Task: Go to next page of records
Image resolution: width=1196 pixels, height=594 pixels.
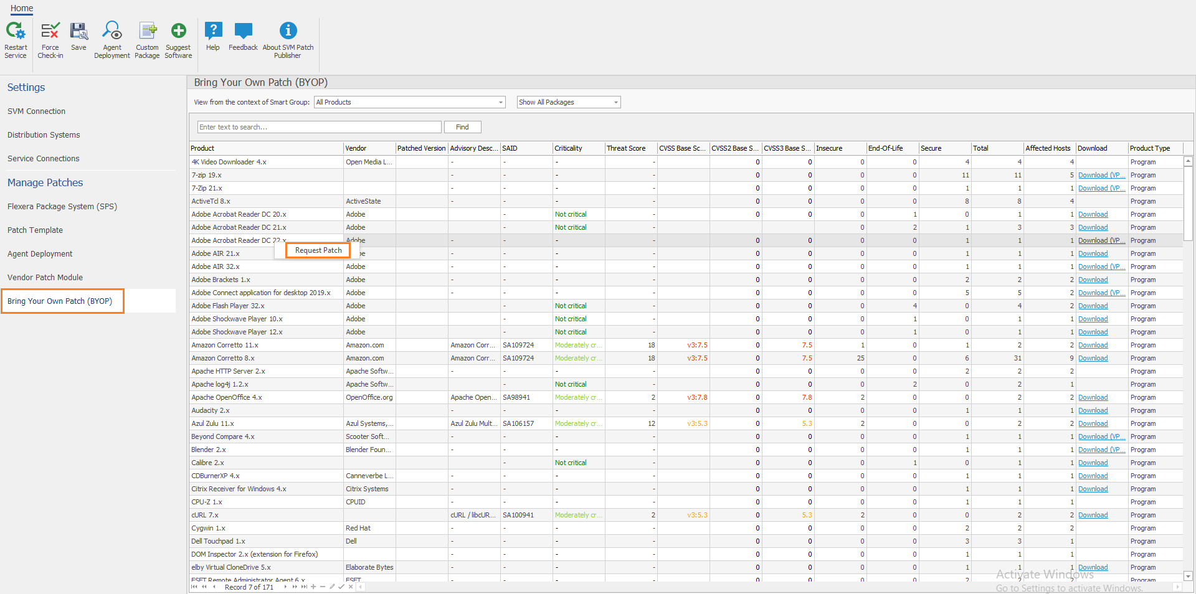Action: tap(295, 587)
